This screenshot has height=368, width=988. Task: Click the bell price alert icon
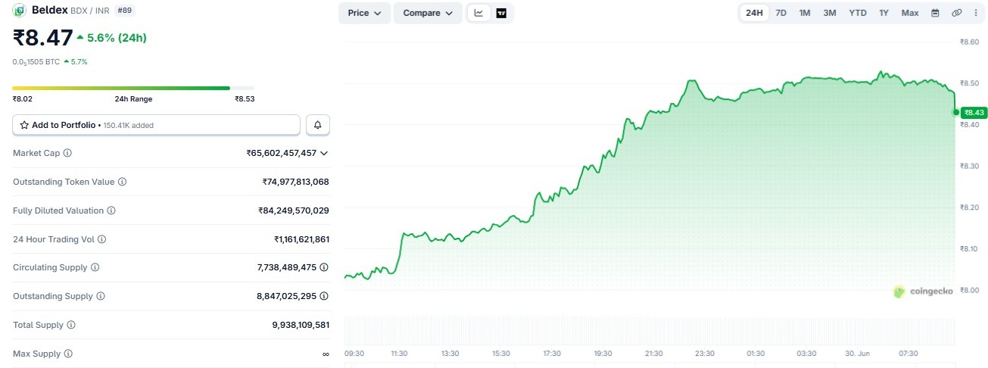pyautogui.click(x=317, y=125)
